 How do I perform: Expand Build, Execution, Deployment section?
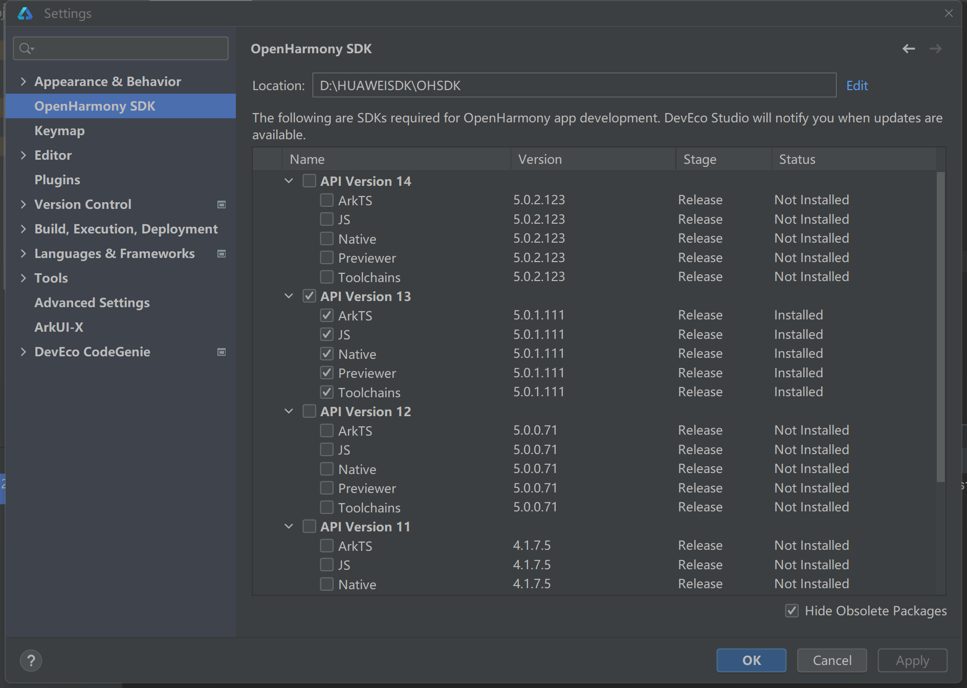click(x=23, y=229)
